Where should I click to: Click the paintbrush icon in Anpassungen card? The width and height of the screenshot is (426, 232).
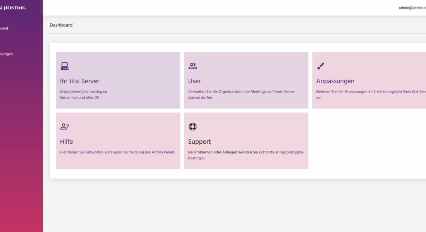(x=320, y=66)
